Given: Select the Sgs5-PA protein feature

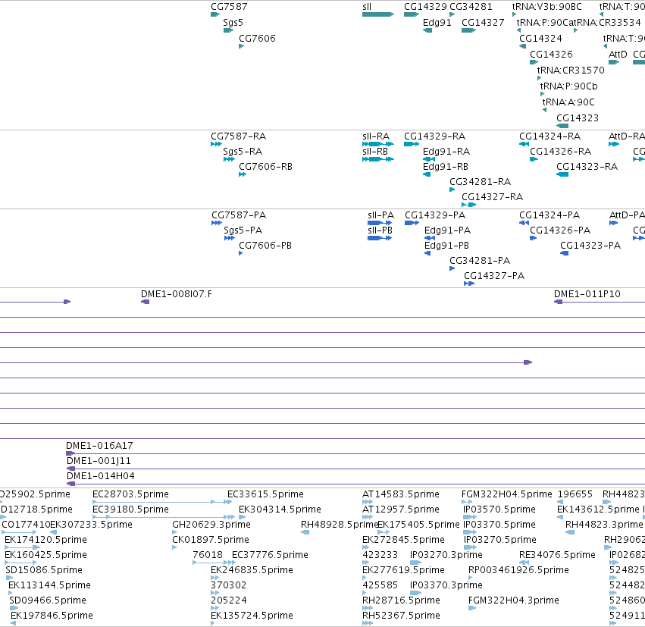Looking at the screenshot, I should pyautogui.click(x=229, y=238).
